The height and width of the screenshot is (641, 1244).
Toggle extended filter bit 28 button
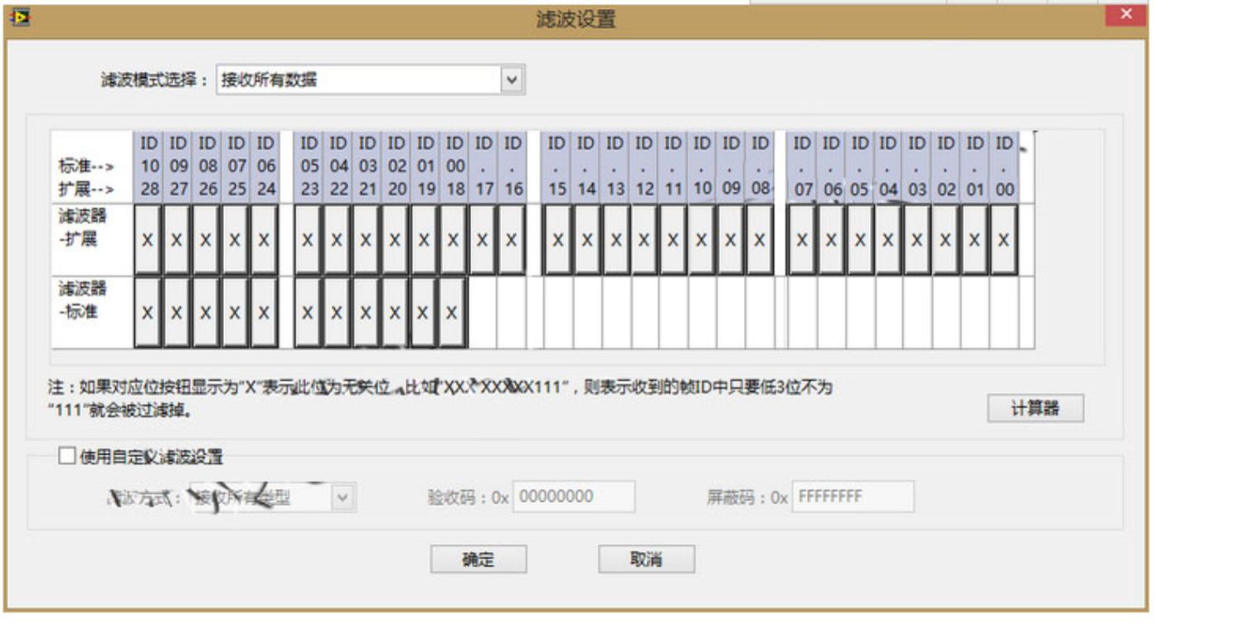click(148, 240)
